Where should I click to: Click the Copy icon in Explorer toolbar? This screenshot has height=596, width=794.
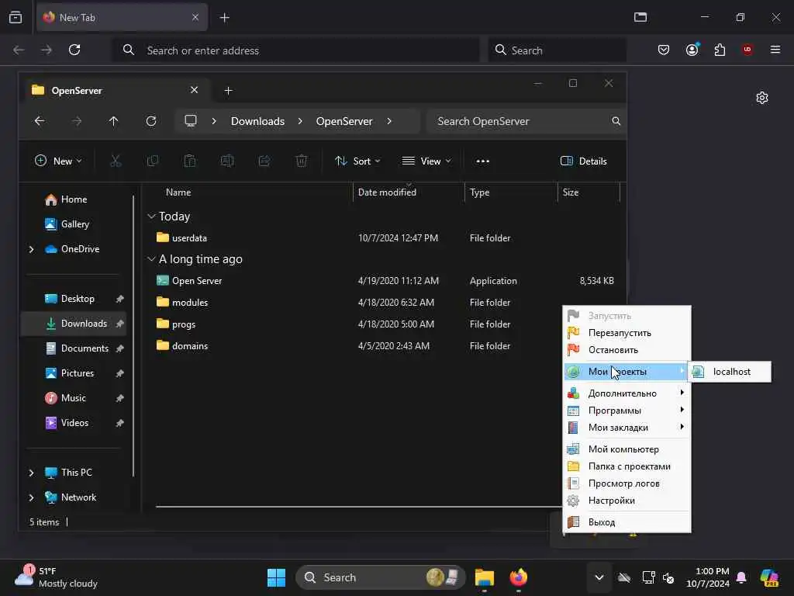point(153,161)
